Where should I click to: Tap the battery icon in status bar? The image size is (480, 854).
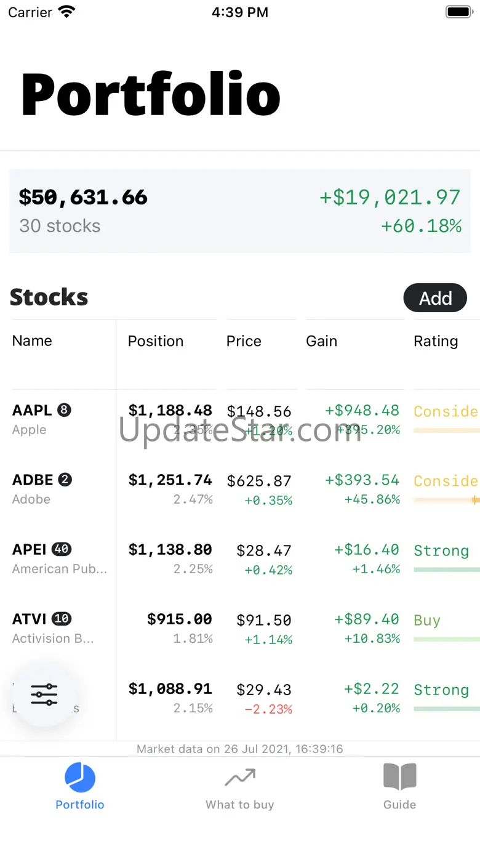click(x=458, y=12)
